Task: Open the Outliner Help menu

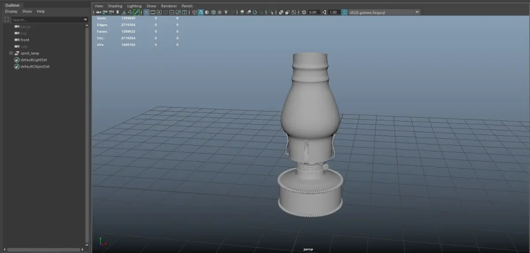Action: pyautogui.click(x=41, y=11)
